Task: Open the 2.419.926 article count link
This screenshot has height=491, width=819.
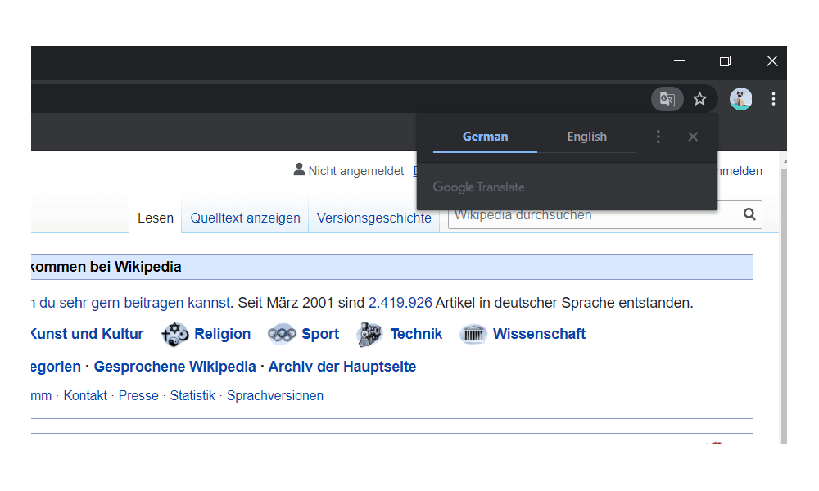Action: tap(400, 303)
